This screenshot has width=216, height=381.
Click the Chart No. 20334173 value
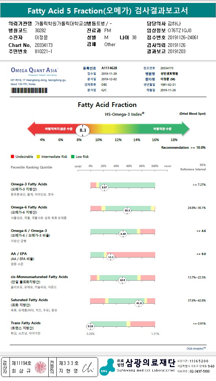point(44,45)
